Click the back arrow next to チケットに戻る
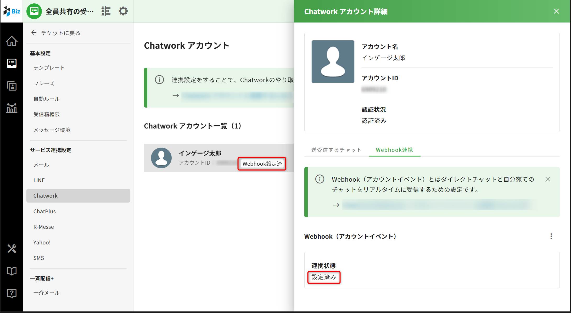Screen dimensions: 571x313 34,33
